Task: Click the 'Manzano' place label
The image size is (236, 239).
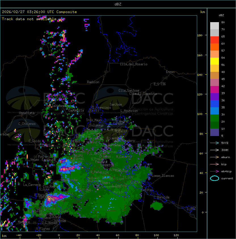Action: point(24,222)
